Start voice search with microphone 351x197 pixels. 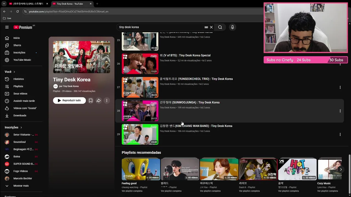232,27
